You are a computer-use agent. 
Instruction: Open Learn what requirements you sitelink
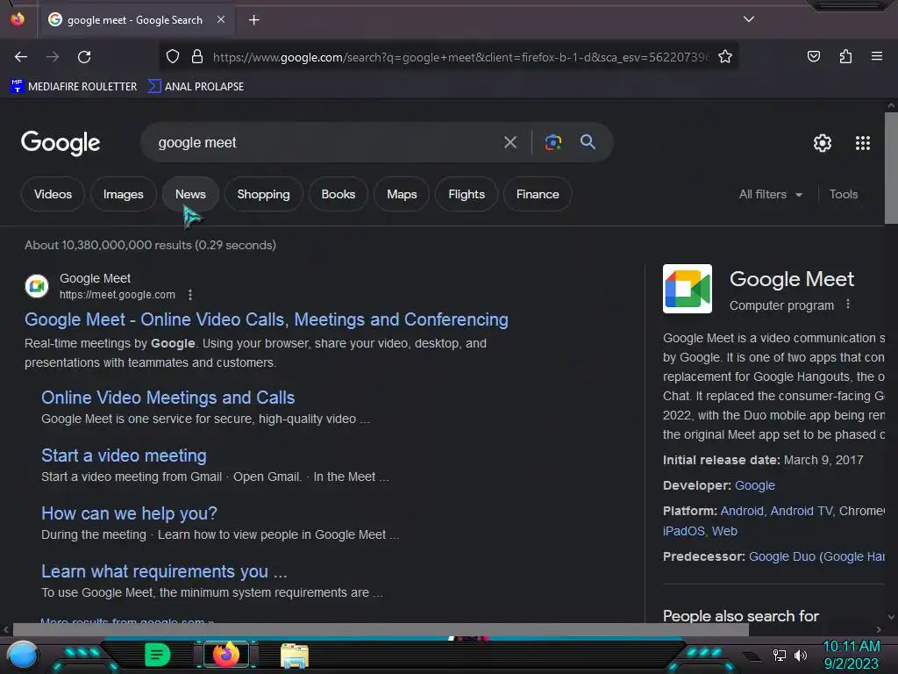click(x=164, y=571)
